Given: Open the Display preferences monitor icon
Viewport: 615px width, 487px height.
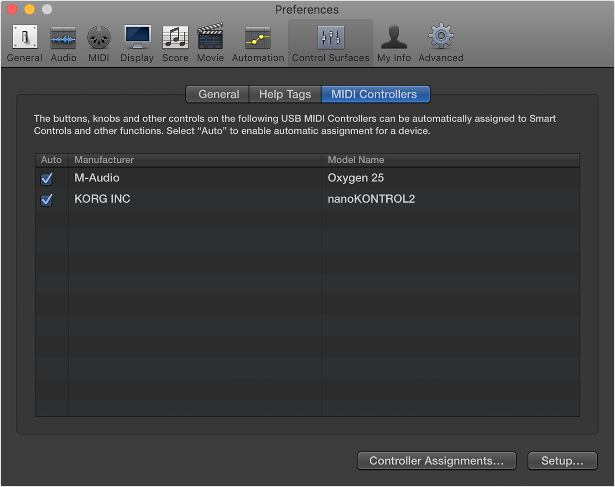Looking at the screenshot, I should 137,37.
